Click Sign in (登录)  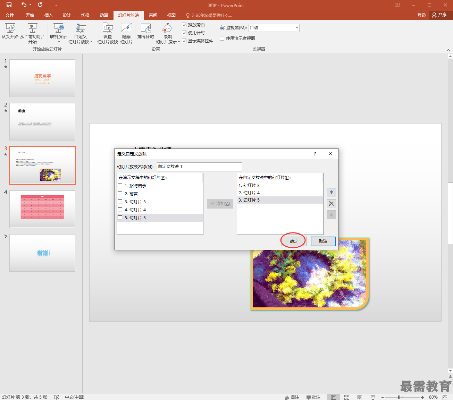pos(421,15)
